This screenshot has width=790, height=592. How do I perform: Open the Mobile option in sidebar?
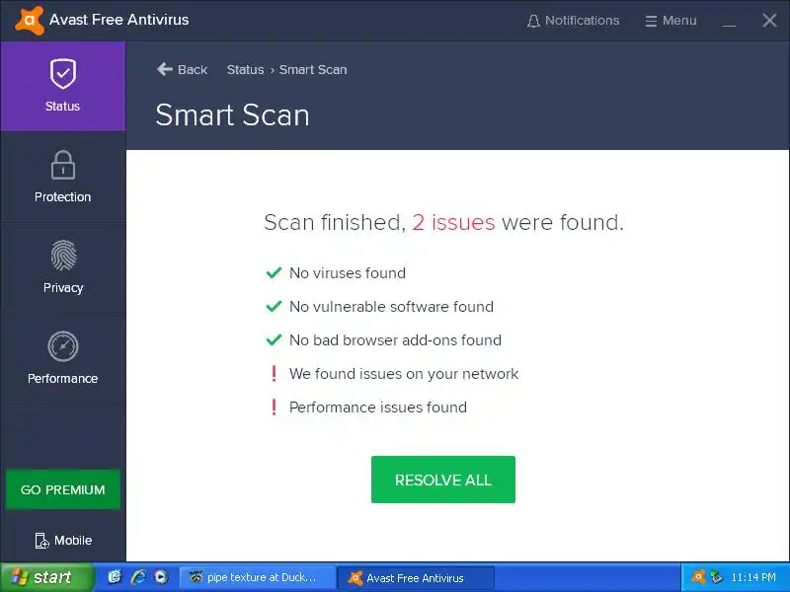pos(63,540)
